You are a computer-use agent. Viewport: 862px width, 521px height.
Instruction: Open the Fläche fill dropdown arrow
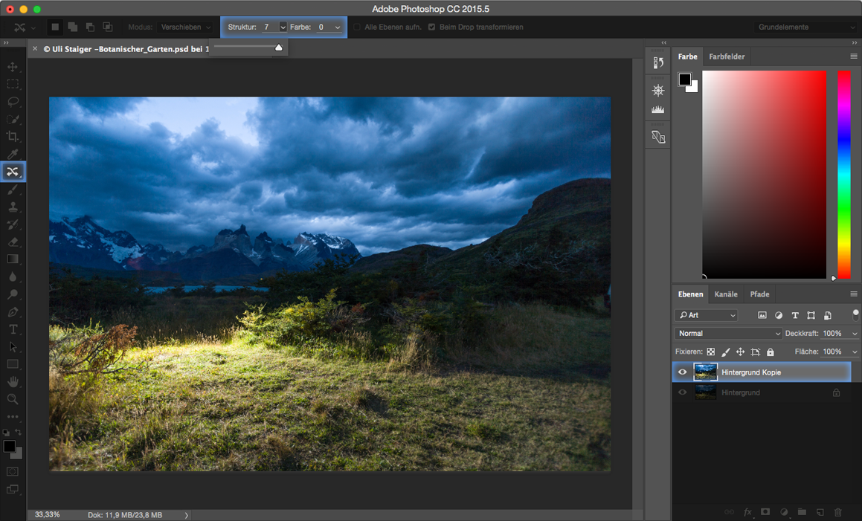pyautogui.click(x=855, y=352)
